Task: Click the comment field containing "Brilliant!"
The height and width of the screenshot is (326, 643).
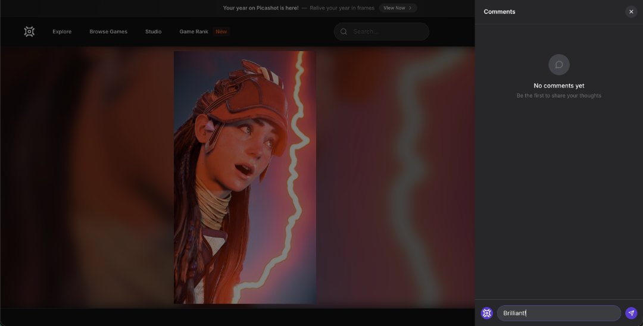Action: [x=558, y=313]
